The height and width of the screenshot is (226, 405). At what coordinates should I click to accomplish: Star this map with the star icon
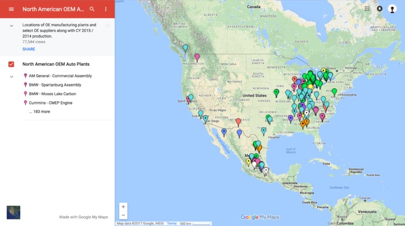coord(107,25)
